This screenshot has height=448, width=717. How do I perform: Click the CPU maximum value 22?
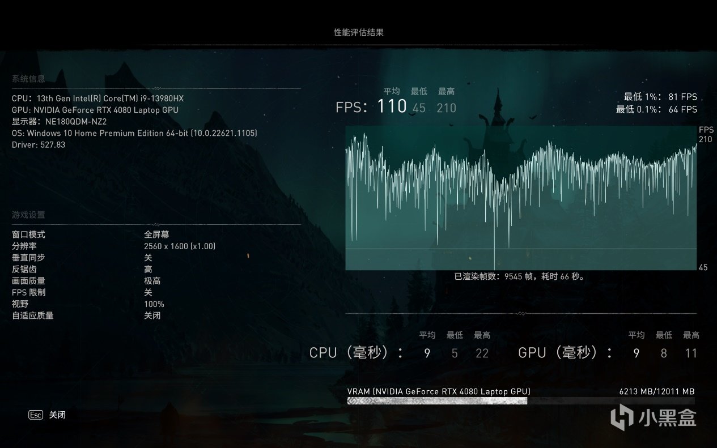pos(482,353)
